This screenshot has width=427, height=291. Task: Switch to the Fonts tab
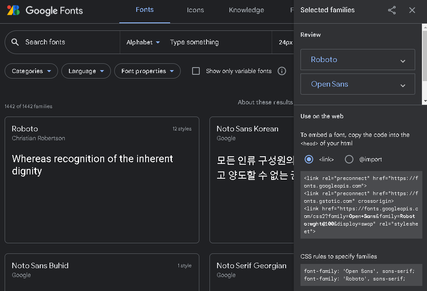(145, 10)
